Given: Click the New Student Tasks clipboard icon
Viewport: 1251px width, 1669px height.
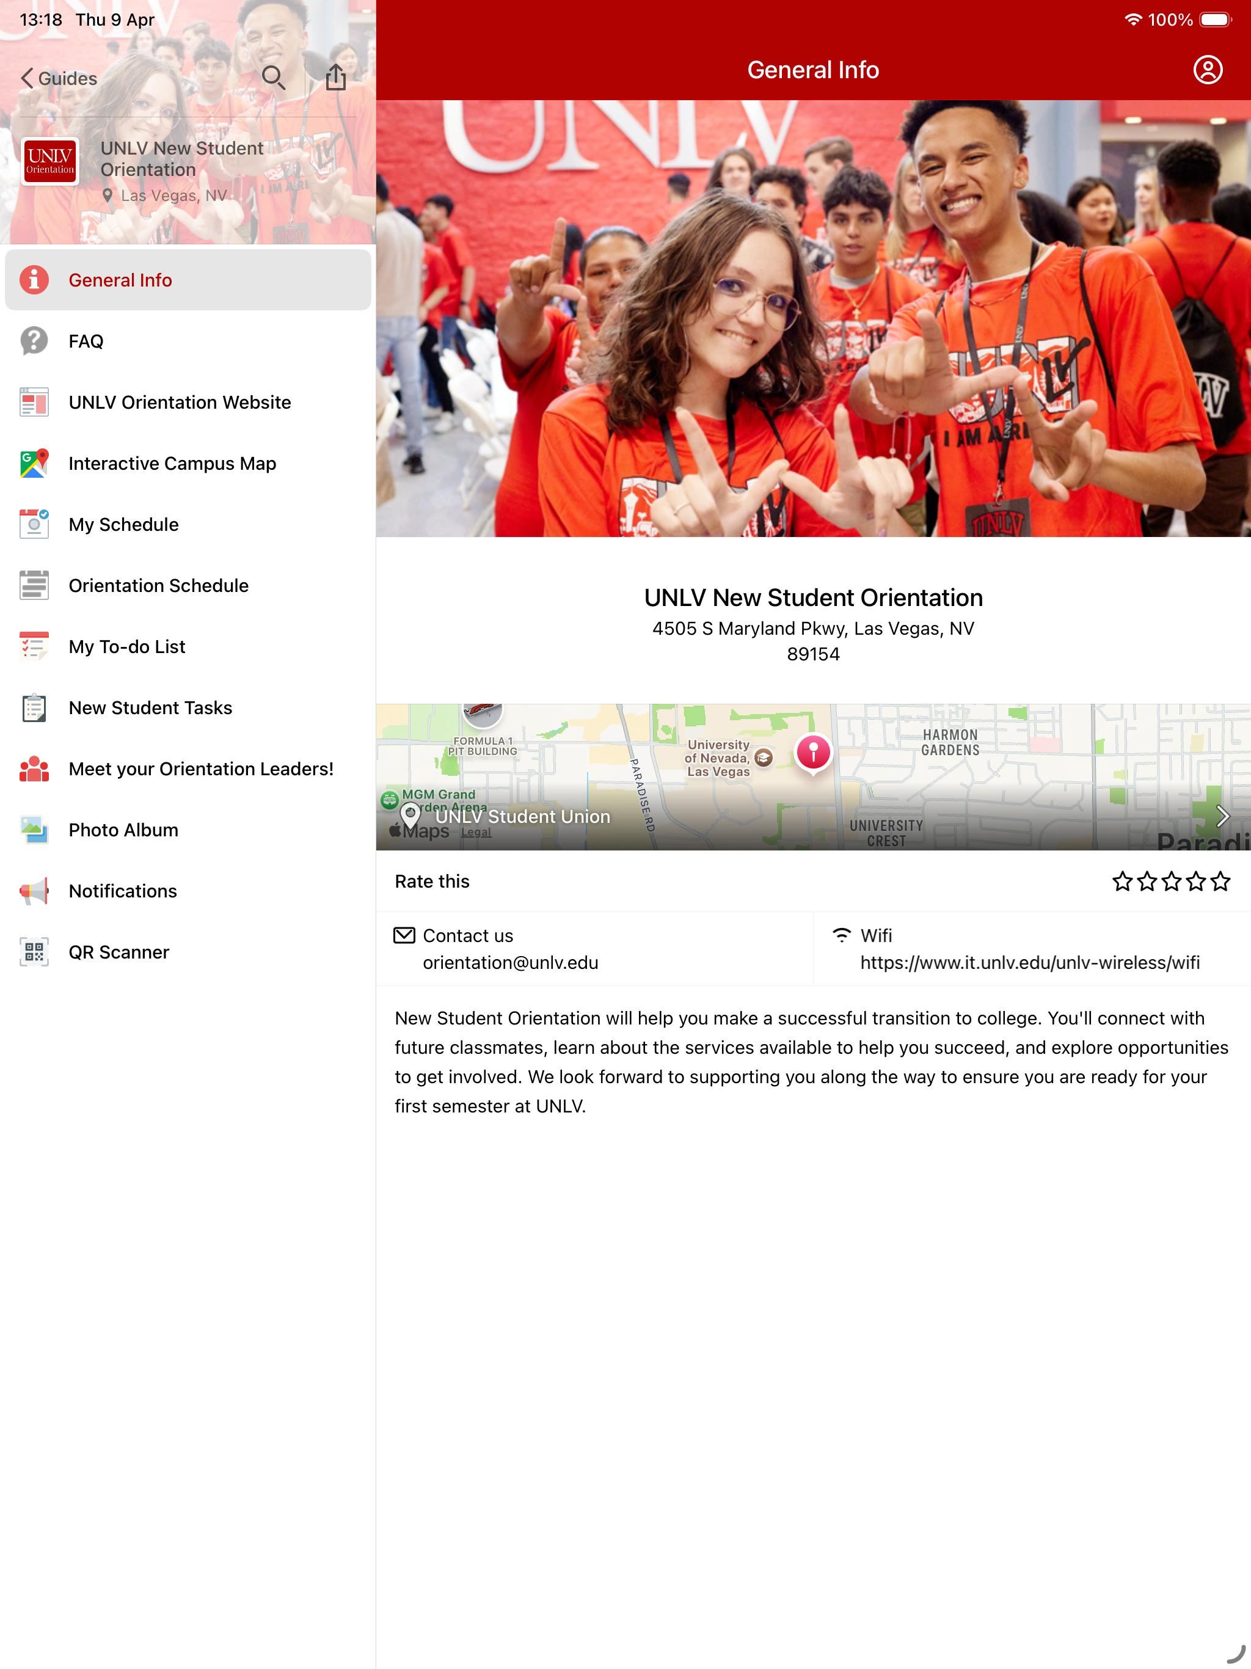Looking at the screenshot, I should [x=34, y=708].
